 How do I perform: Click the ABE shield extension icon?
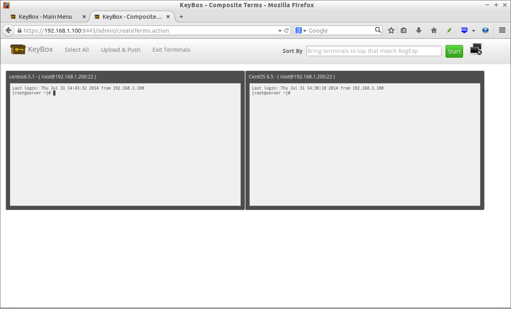click(464, 30)
